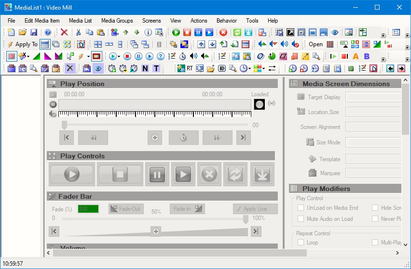Enable the Loop checkbox
The width and height of the screenshot is (411, 269).
click(301, 243)
